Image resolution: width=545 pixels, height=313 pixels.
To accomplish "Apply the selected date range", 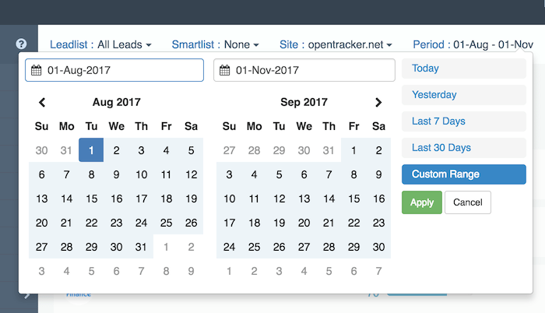I will coord(421,202).
